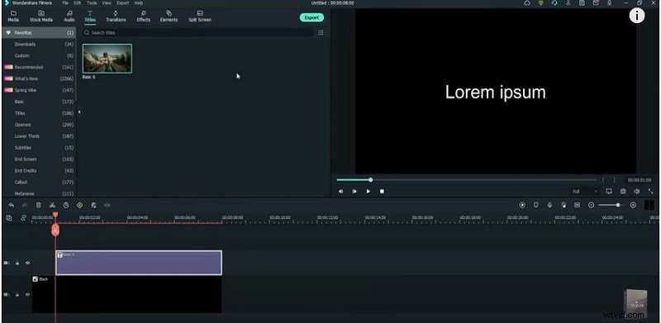This screenshot has width=661, height=323.
Task: Collapse the sidebar with small arrow handle
Action: (x=79, y=112)
